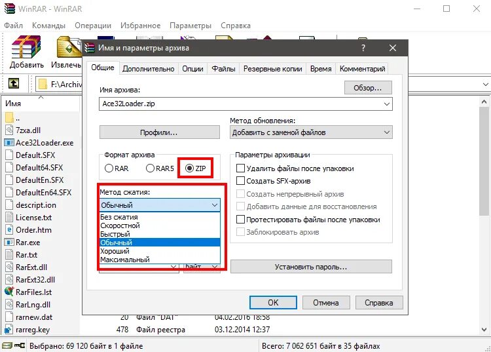The height and width of the screenshot is (352, 491).
Task: Click the Извлечь (Extract) toolbar icon
Action: 69,47
